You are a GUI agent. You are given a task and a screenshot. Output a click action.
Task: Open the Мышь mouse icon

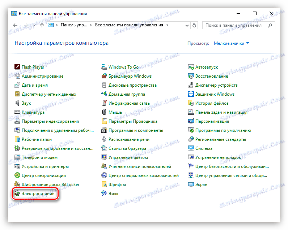coord(104,112)
